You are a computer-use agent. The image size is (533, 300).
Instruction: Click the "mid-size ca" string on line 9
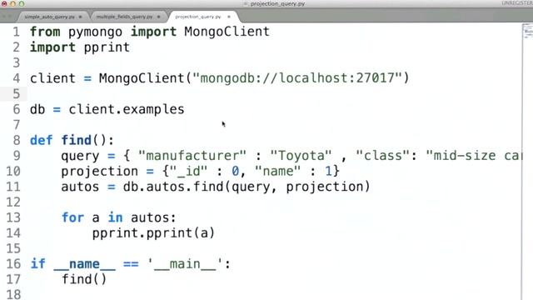pos(474,156)
